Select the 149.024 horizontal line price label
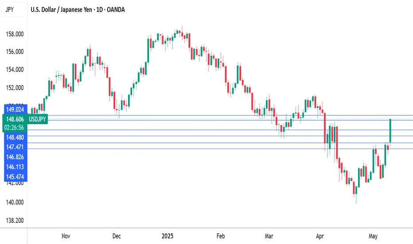 pos(16,110)
